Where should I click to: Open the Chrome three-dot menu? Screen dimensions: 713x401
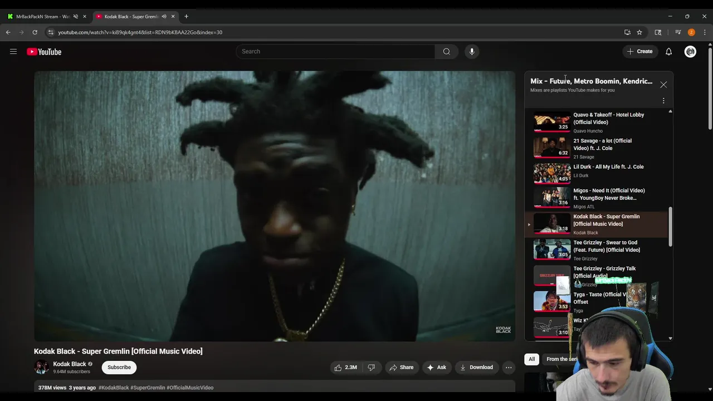(x=705, y=32)
